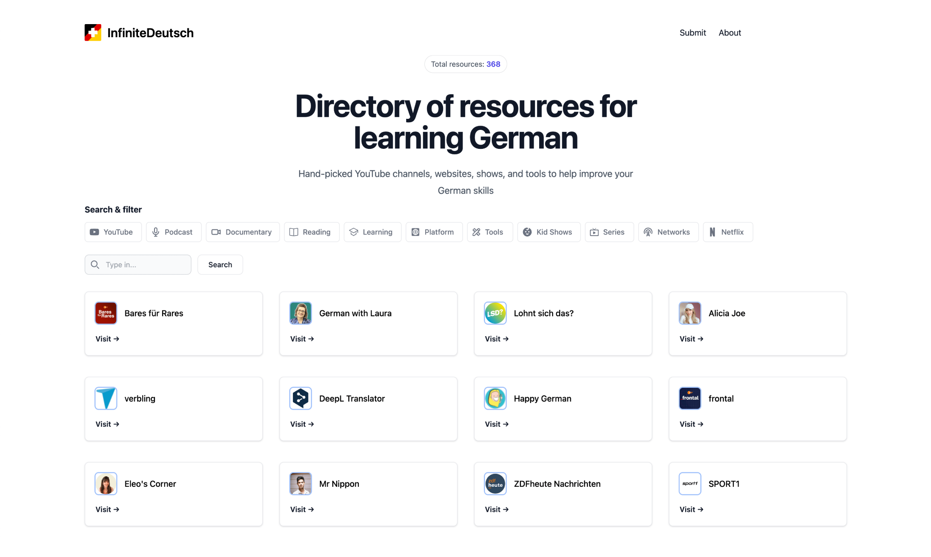Click the 'Alicia Joe' card title
The height and width of the screenshot is (557, 931).
(727, 313)
